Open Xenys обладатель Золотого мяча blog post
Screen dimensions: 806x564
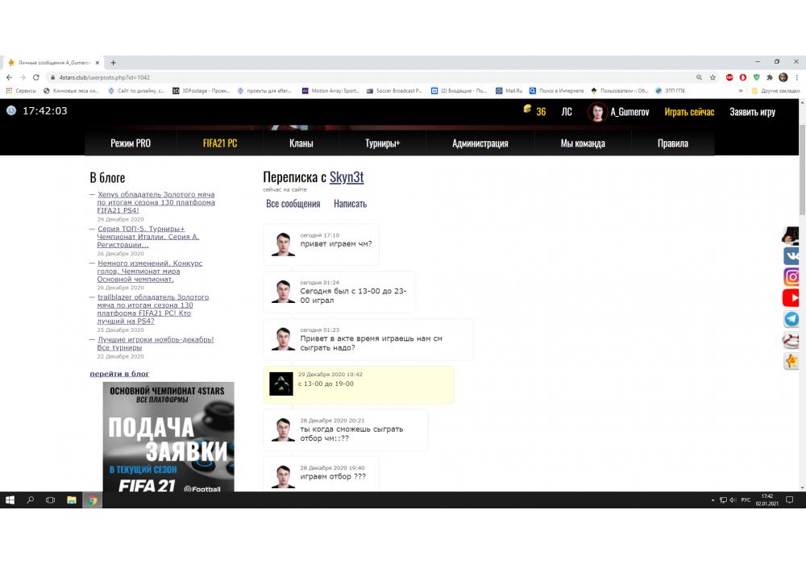(156, 202)
